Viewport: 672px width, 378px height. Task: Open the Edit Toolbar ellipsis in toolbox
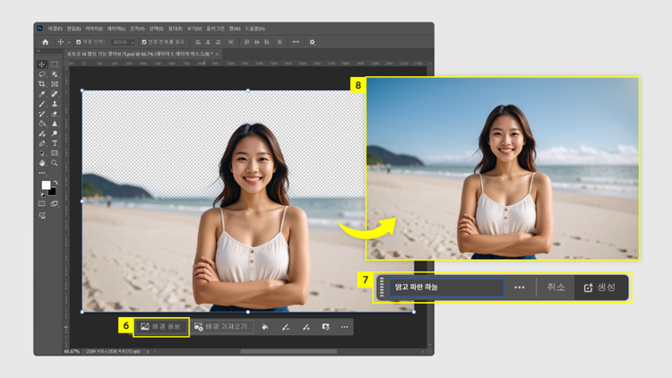tap(42, 173)
